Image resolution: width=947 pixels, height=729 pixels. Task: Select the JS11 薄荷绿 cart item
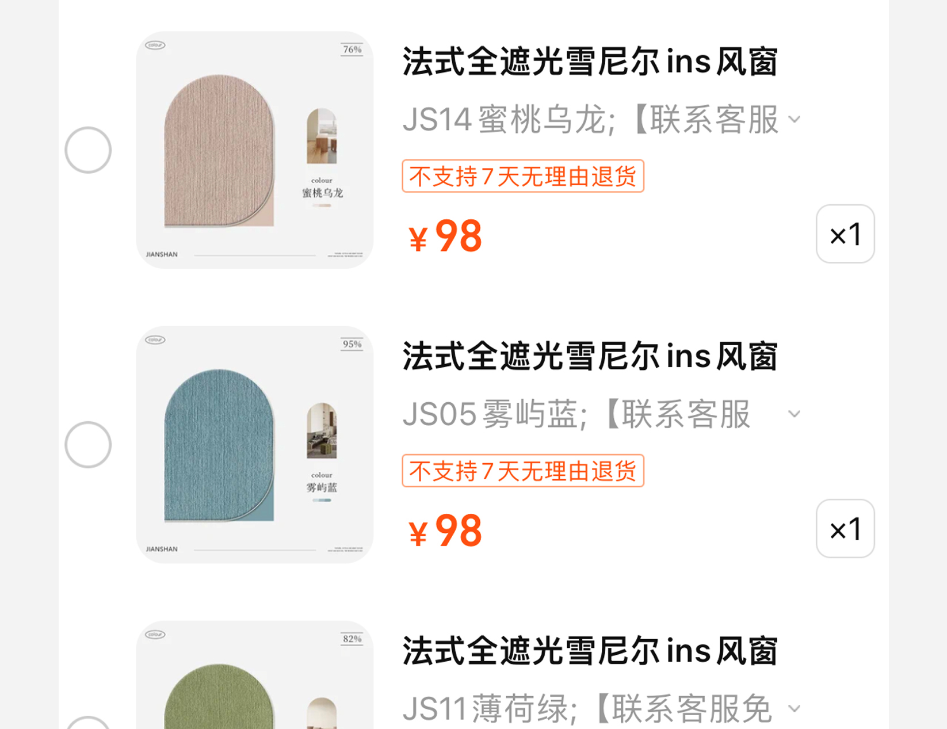pos(88,724)
